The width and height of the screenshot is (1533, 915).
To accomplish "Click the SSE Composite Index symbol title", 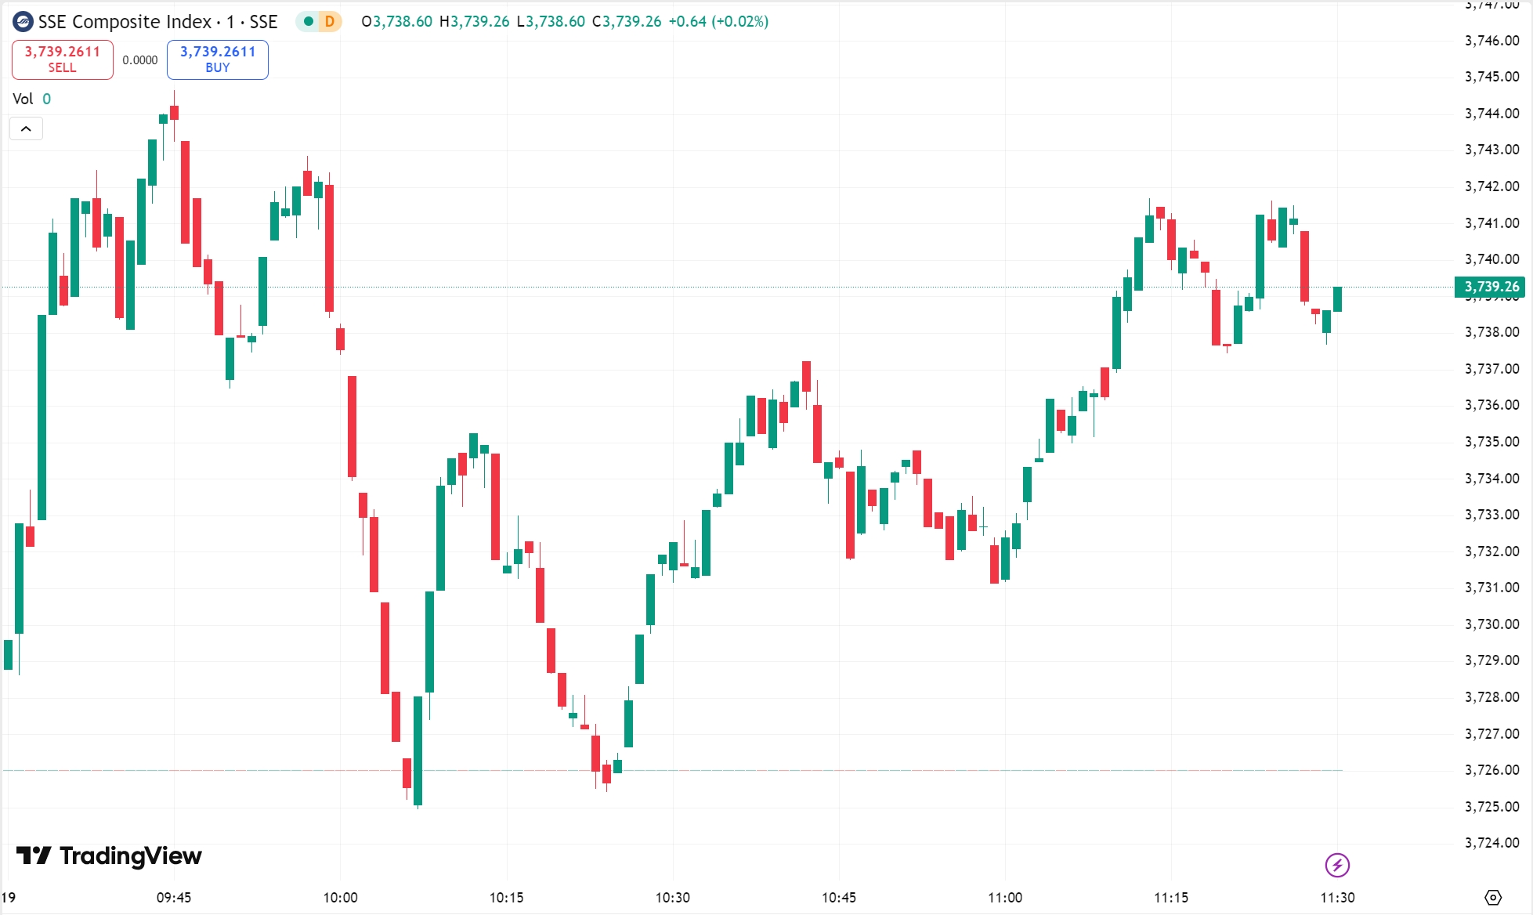I will click(157, 22).
